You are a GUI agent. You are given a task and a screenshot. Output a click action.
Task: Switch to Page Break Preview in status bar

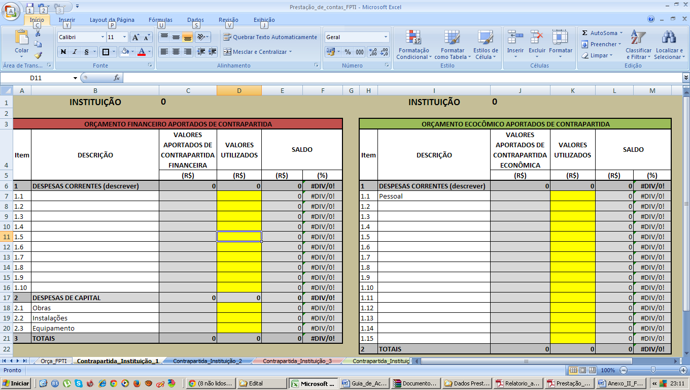[592, 370]
